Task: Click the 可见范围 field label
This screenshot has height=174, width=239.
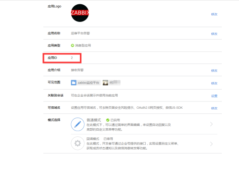Action: coord(54,82)
